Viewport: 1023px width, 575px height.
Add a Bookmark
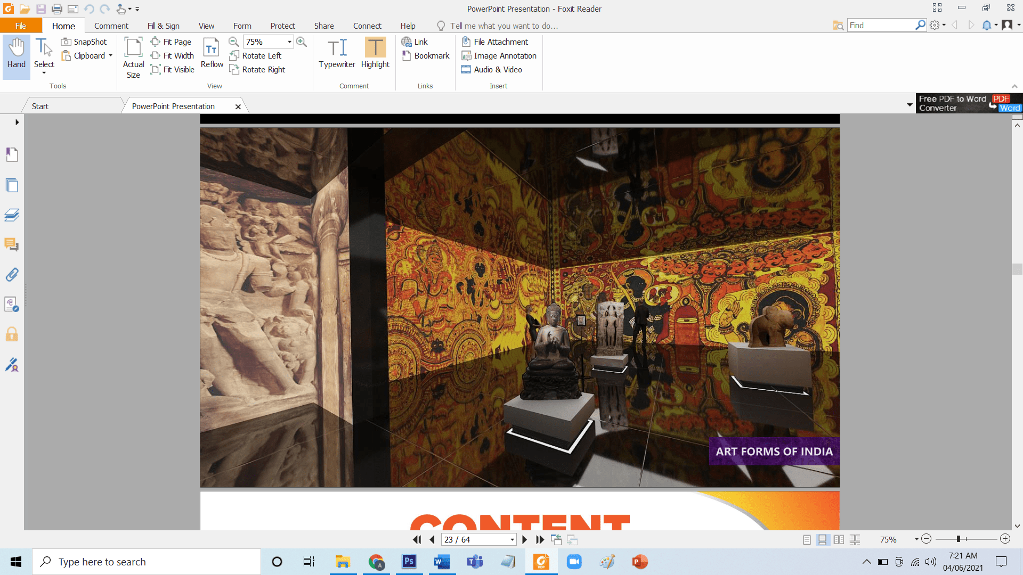[426, 55]
